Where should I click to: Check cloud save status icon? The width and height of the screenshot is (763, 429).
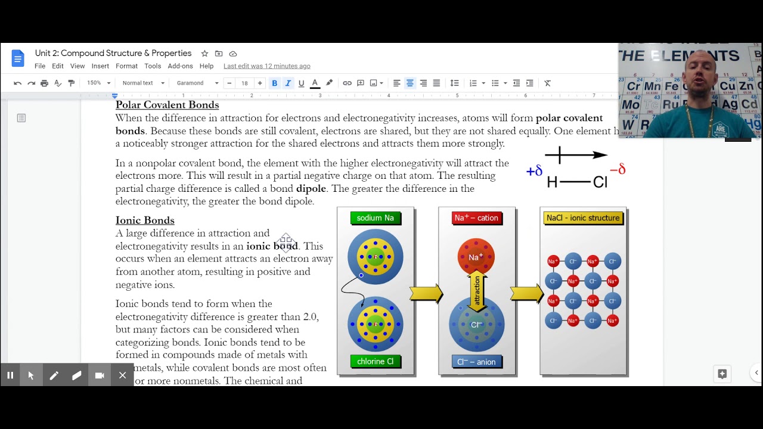pos(233,54)
